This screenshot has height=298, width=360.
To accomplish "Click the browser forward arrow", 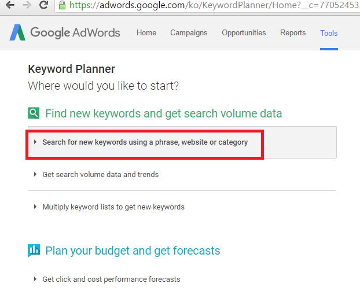I will coord(27,5).
